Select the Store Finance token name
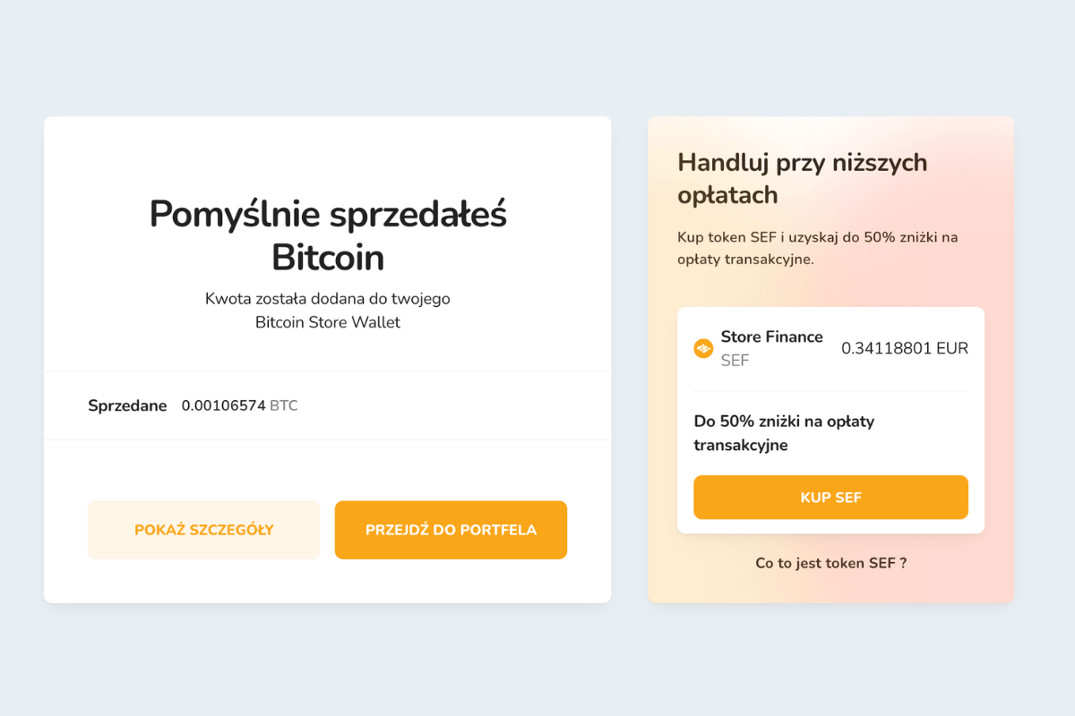 click(772, 337)
